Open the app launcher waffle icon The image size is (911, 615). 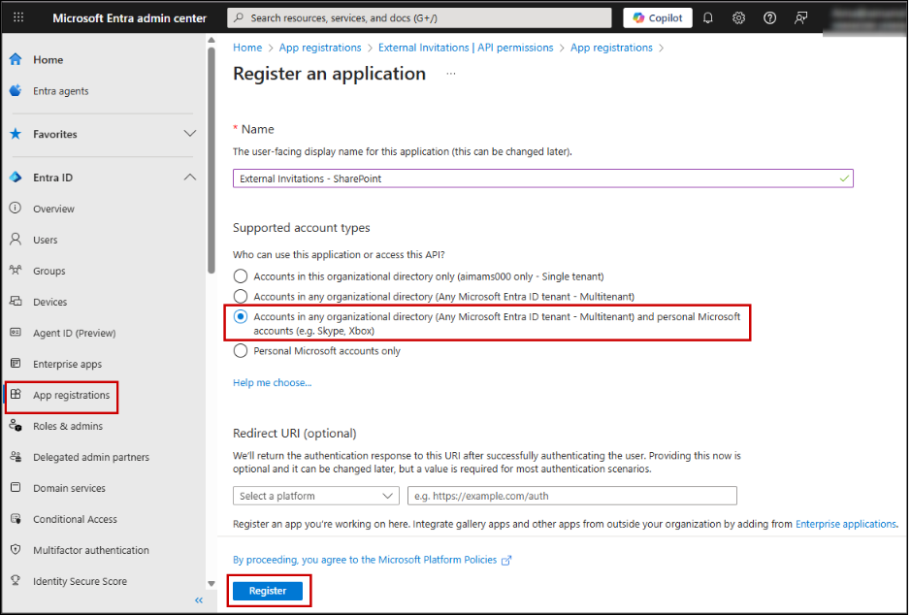(x=19, y=17)
